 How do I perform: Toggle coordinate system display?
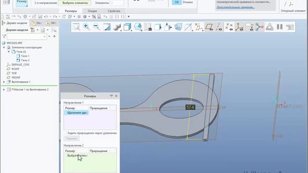(239, 27)
